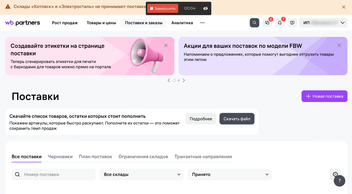Image resolution: width=352 pixels, height=194 pixels.
Task: Expand the ИП account dropdown
Action: [x=323, y=23]
